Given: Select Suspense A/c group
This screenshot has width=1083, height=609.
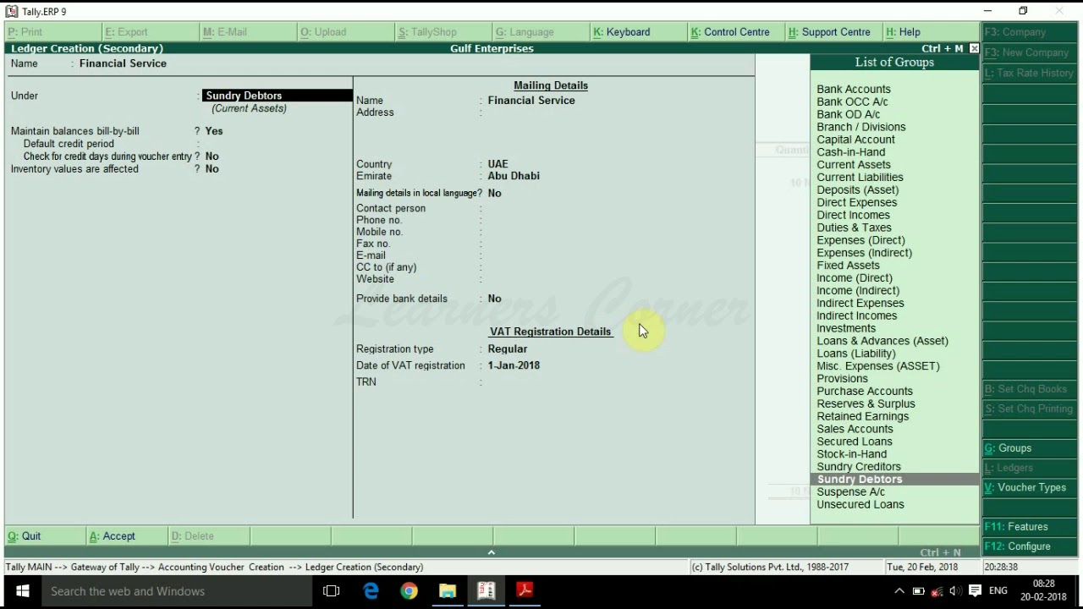Looking at the screenshot, I should [850, 491].
